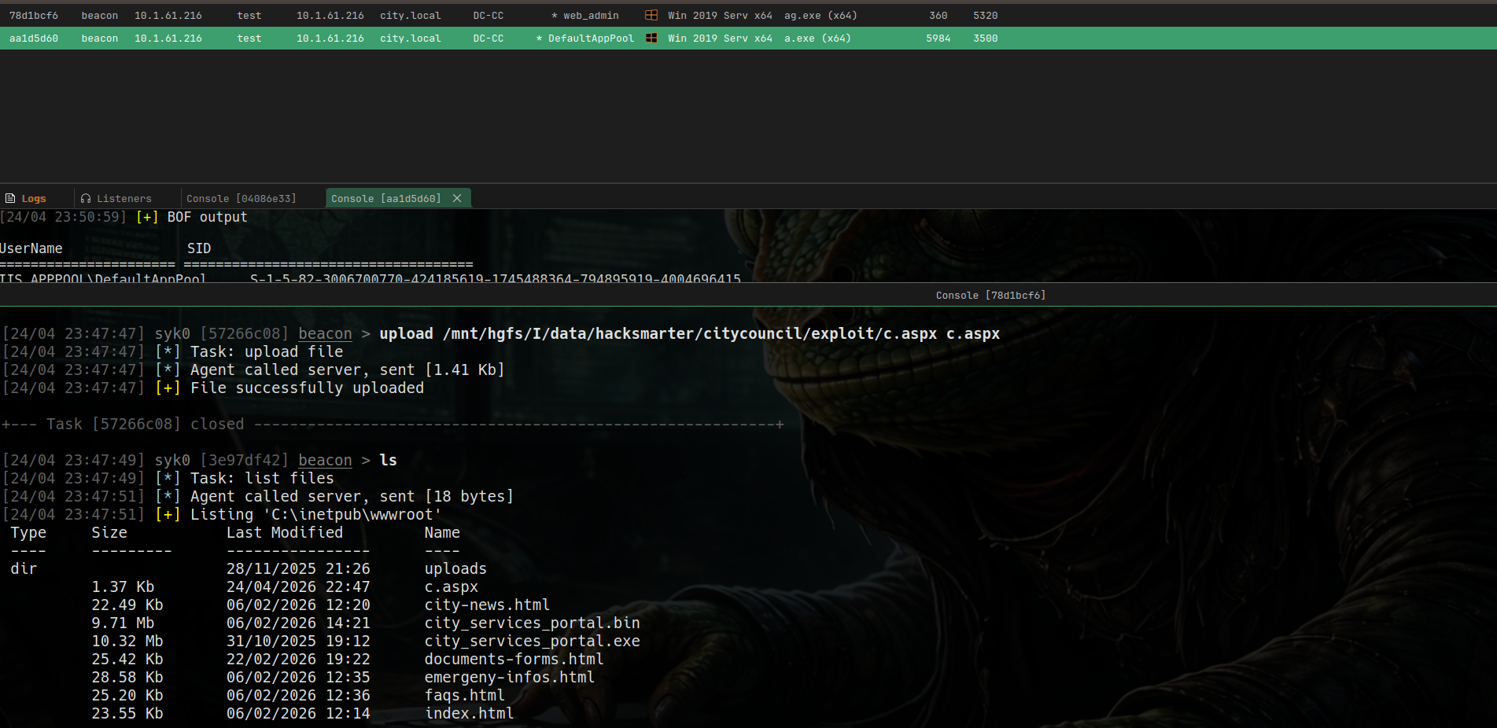This screenshot has width=1497, height=728.
Task: Click the Windows OS icon in the web_admin session row
Action: 651,15
